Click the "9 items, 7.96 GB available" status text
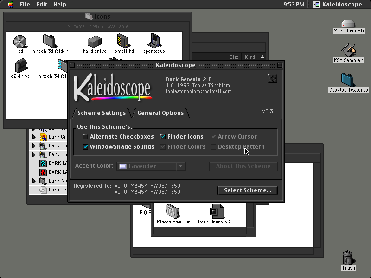Image resolution: width=371 pixels, height=278 pixels. pos(98,26)
